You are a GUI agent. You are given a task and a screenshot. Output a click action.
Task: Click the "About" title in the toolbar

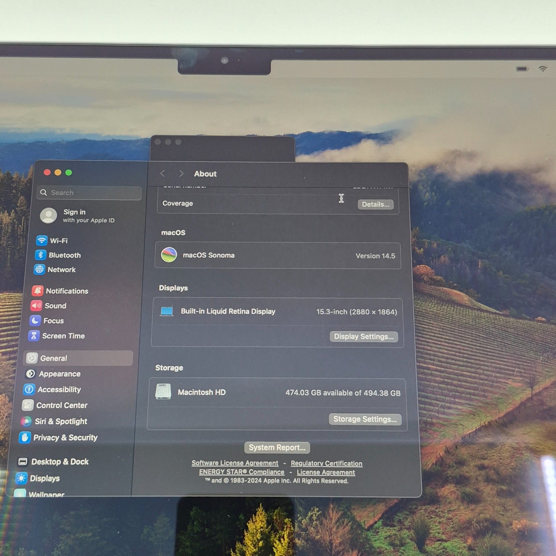[x=205, y=173]
